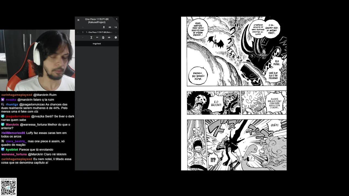
Task: Copy the chapter link with the chain icon
Action: coord(110,27)
